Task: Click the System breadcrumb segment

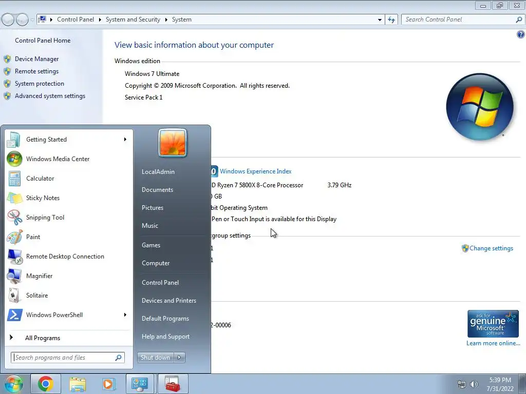Action: [x=182, y=19]
